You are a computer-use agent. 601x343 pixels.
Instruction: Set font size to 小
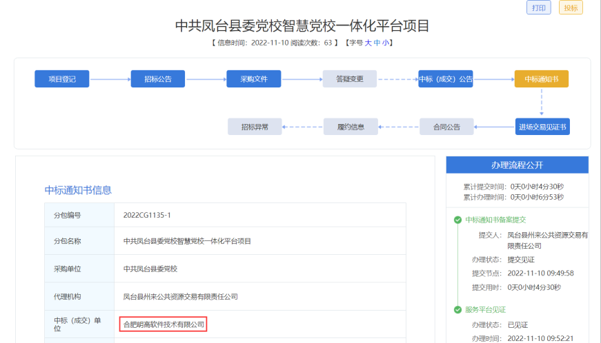[385, 43]
